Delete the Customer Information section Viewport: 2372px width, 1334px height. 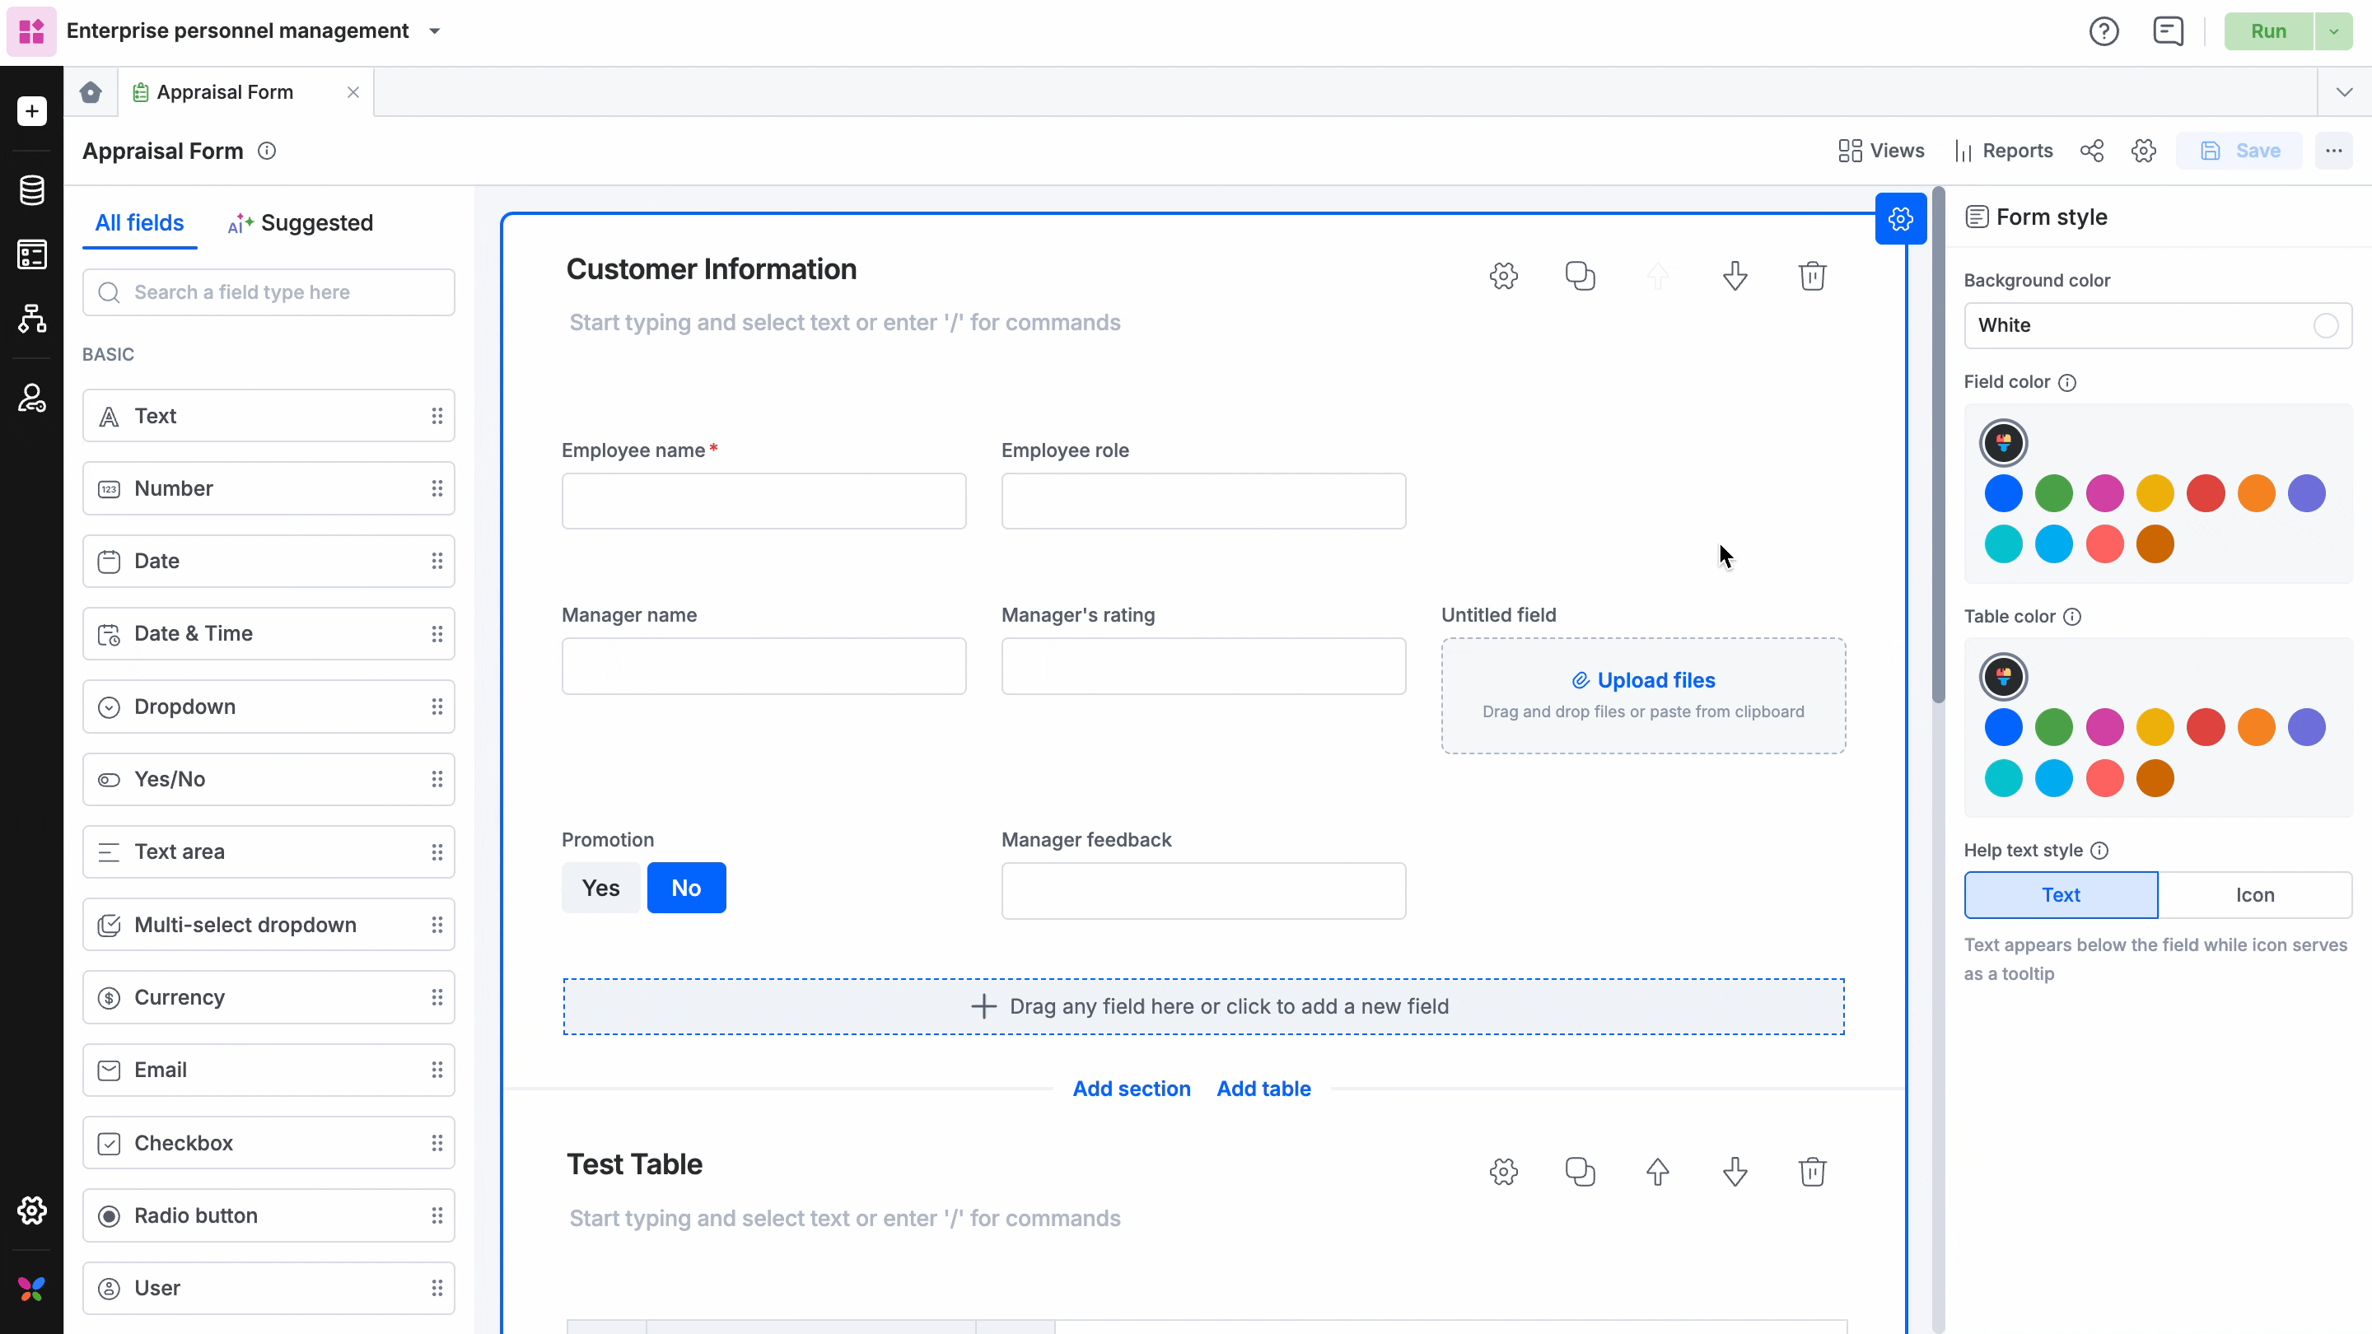pyautogui.click(x=1812, y=276)
